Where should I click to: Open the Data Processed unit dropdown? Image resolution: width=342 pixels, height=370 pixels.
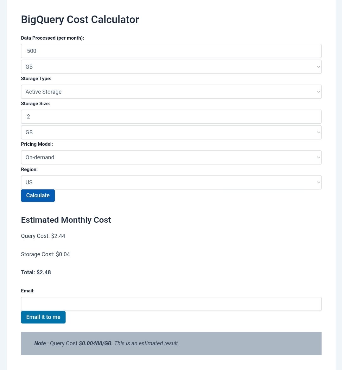coord(171,67)
